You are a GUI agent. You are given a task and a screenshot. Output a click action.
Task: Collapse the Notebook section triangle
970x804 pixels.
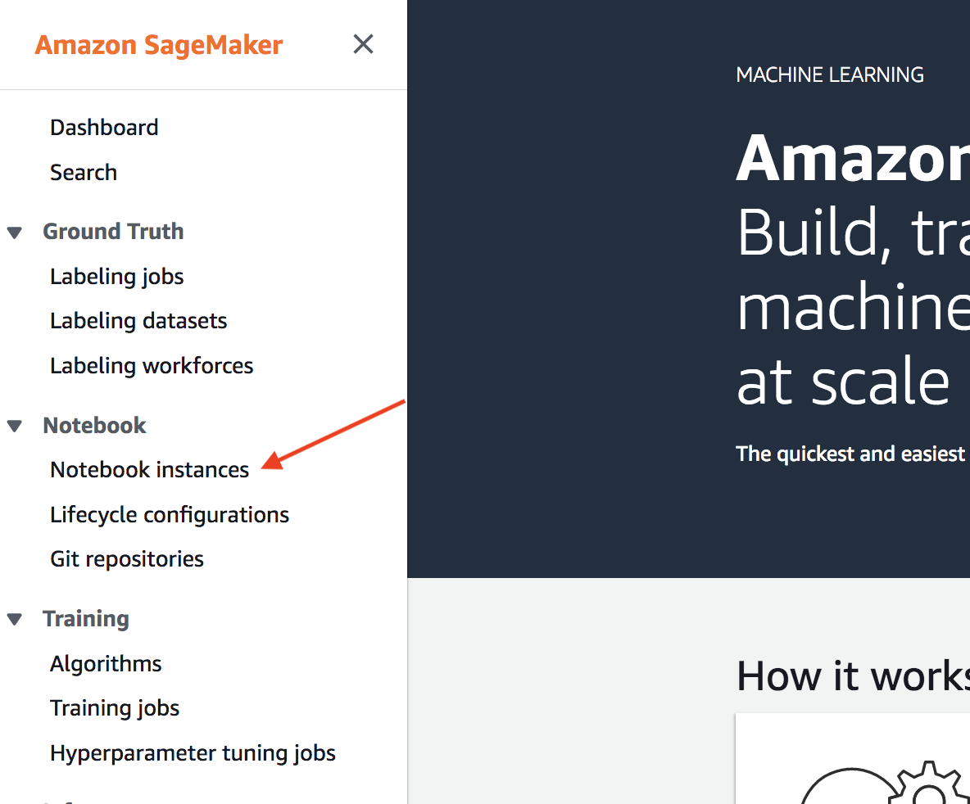pos(15,426)
